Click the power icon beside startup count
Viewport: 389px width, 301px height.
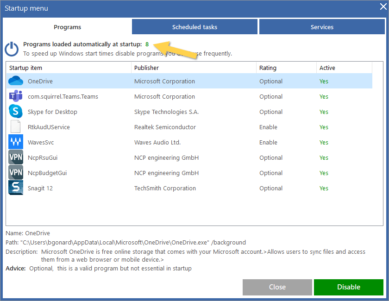[12, 49]
